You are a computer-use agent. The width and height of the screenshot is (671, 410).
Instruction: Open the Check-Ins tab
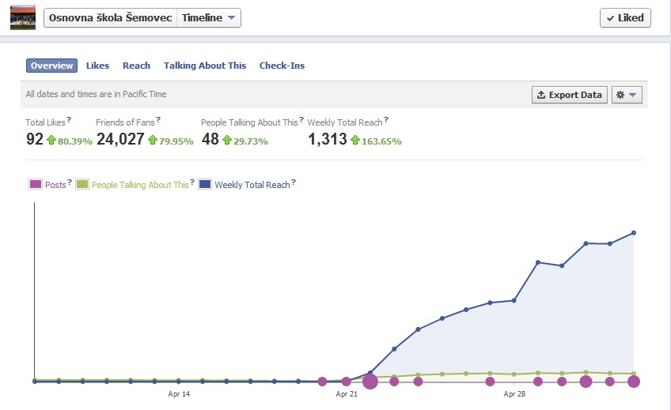(x=282, y=66)
